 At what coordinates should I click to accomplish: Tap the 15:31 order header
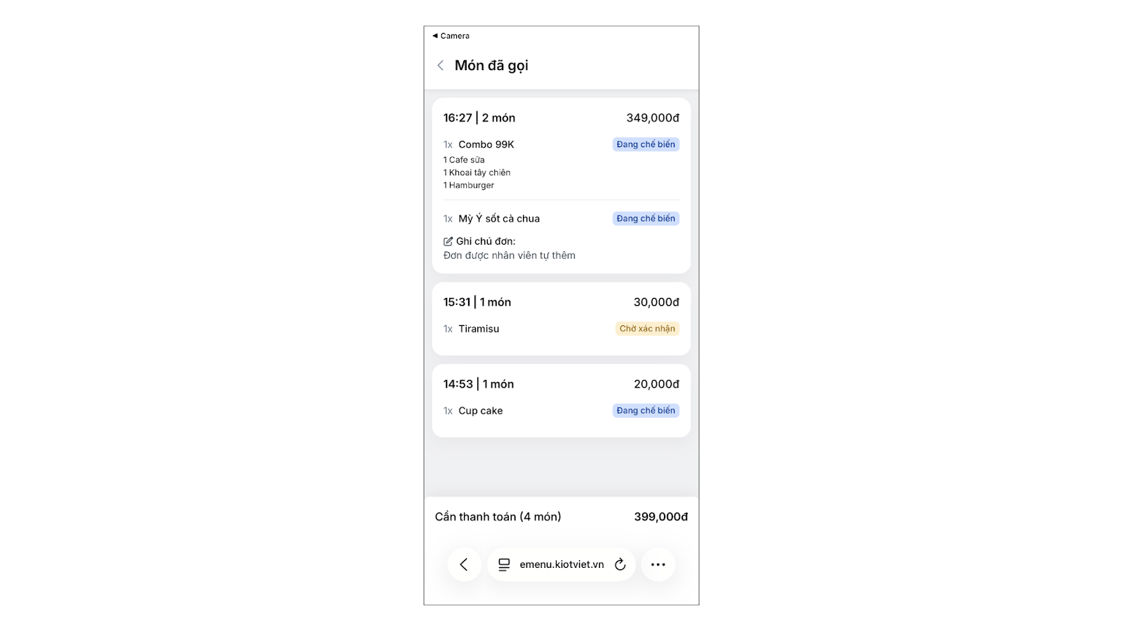477,302
